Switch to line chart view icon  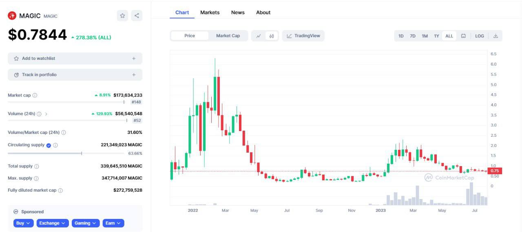point(259,36)
